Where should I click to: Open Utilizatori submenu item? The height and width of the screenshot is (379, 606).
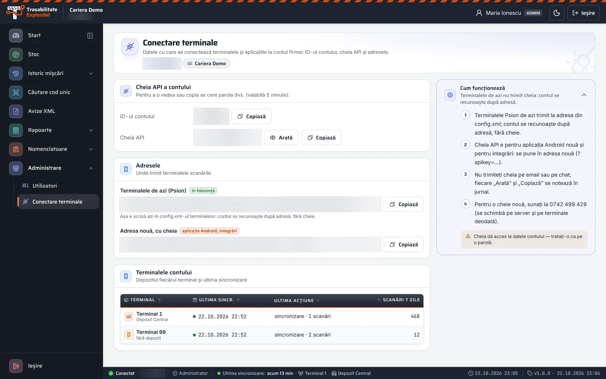58,186
